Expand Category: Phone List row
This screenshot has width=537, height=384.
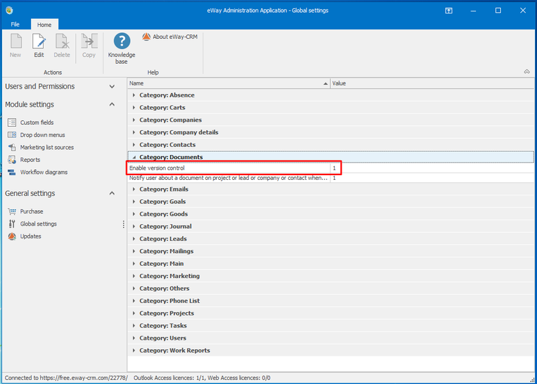pyautogui.click(x=134, y=301)
